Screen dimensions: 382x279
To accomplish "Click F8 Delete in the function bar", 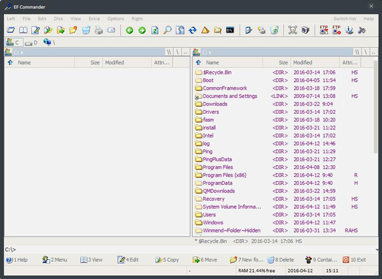I will (x=280, y=260).
